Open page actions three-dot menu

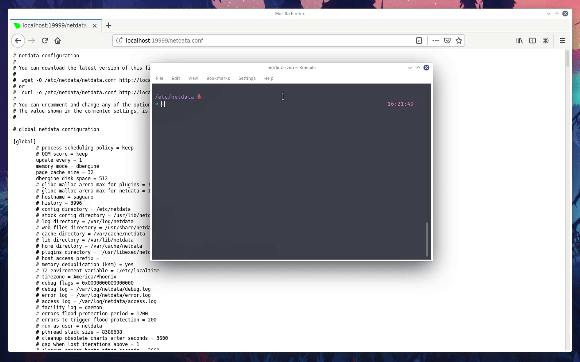tap(436, 41)
